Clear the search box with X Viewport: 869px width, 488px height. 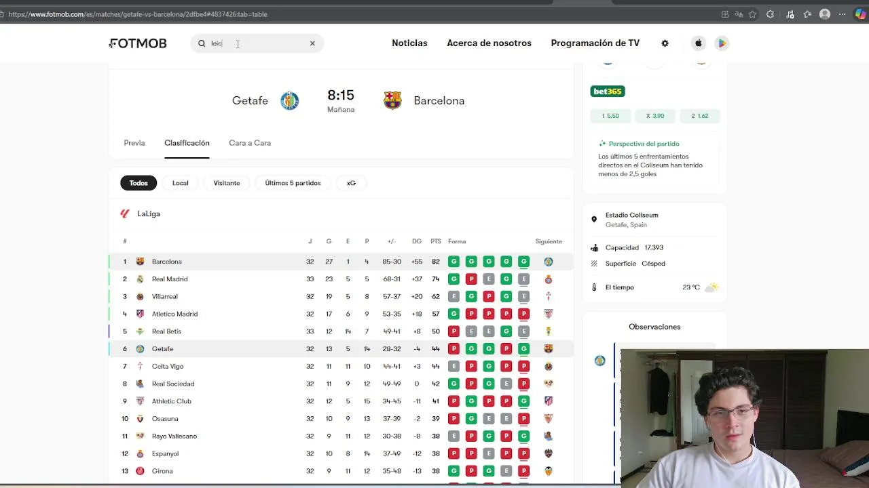point(312,43)
